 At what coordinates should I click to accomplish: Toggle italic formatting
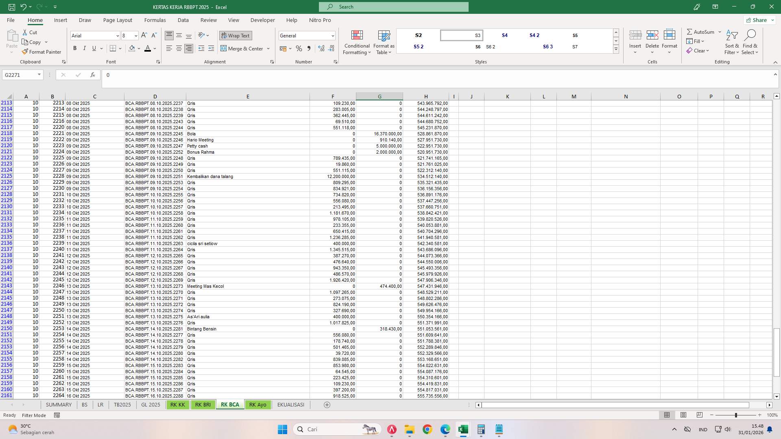[85, 48]
